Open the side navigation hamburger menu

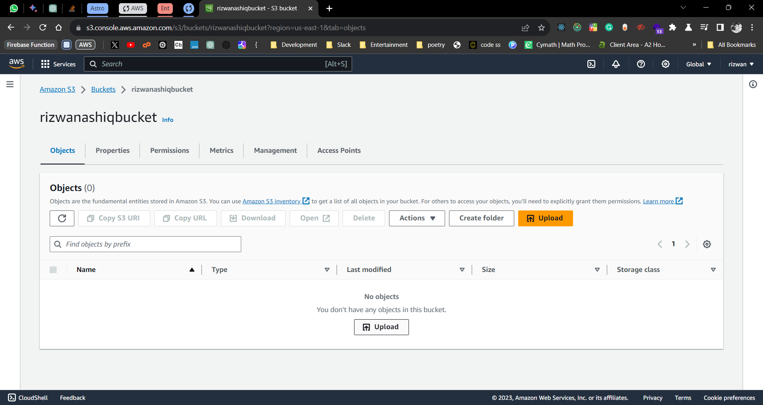(x=10, y=84)
